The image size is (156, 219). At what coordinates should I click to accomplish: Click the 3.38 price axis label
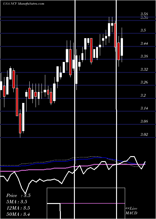tap(144, 56)
